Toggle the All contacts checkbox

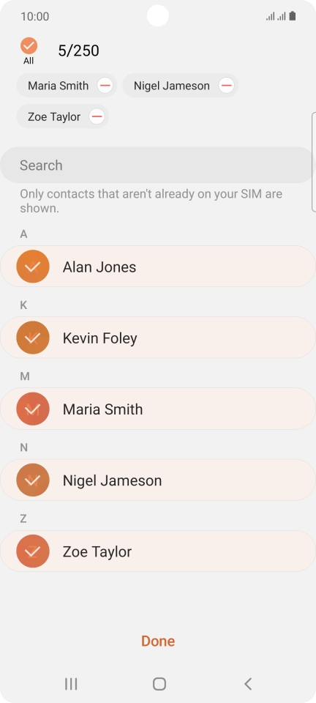[29, 45]
